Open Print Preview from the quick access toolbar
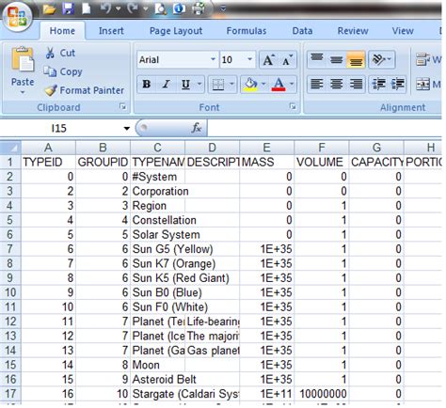Viewport: 446px width, 408px height. point(161,8)
